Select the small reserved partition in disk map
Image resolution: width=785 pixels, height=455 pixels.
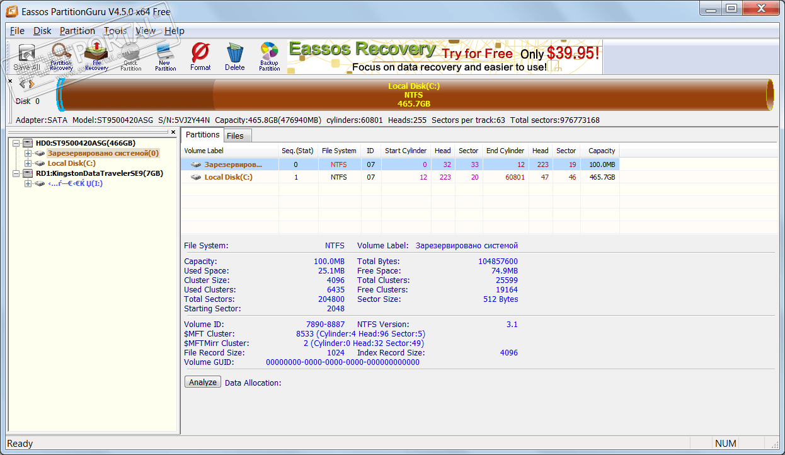click(x=60, y=96)
